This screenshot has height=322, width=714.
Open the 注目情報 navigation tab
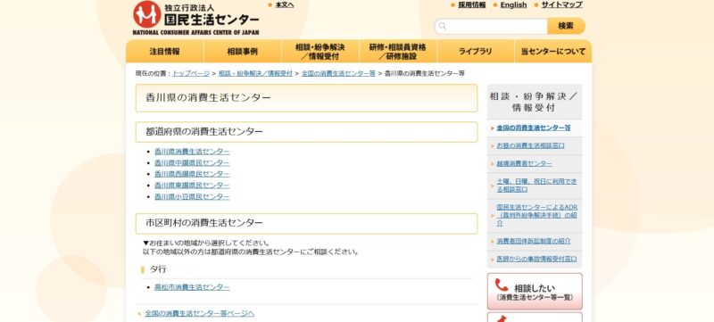pos(165,52)
